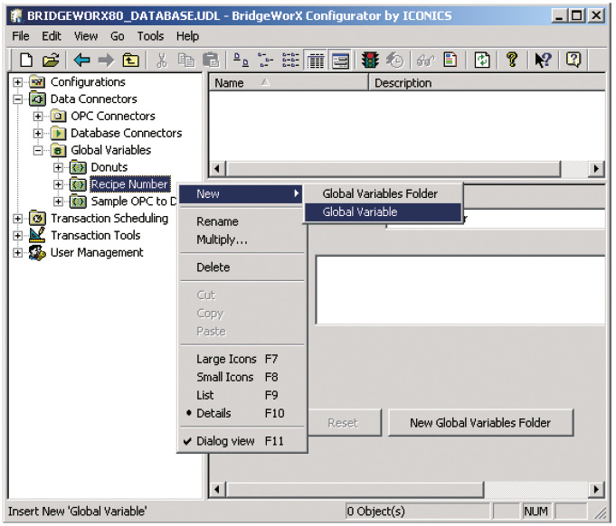Click the Data Connectors folder icon
Image resolution: width=616 pixels, height=526 pixels.
(38, 99)
